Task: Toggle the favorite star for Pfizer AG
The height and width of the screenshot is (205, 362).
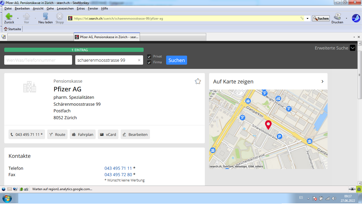Action: tap(198, 81)
